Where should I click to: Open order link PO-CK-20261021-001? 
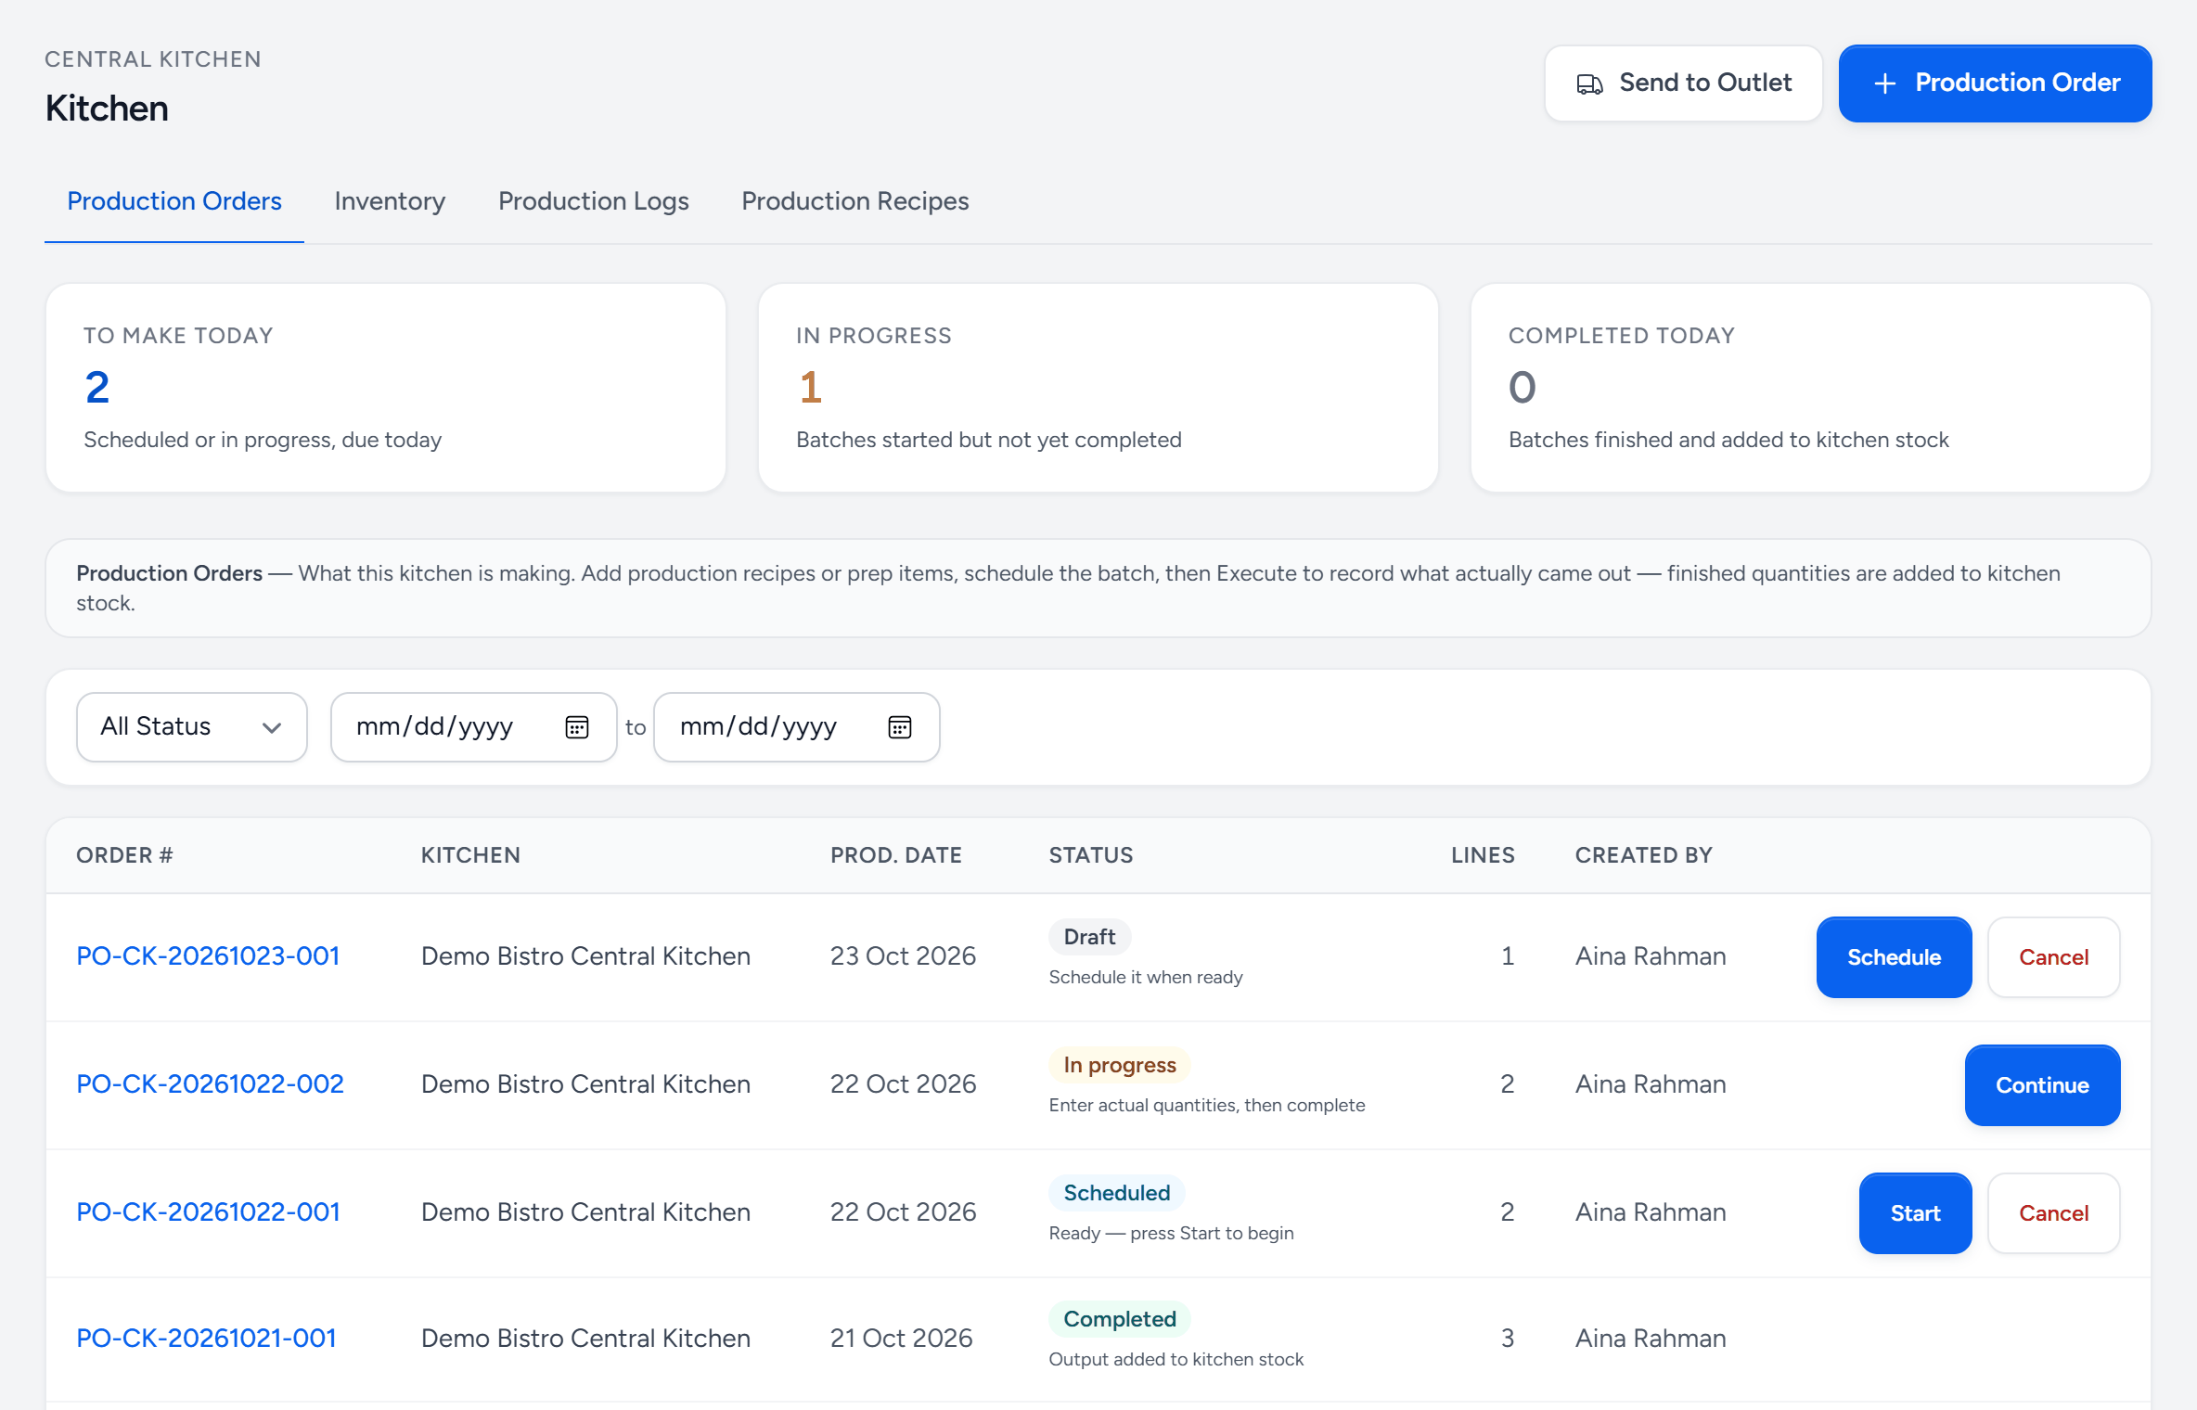[206, 1339]
